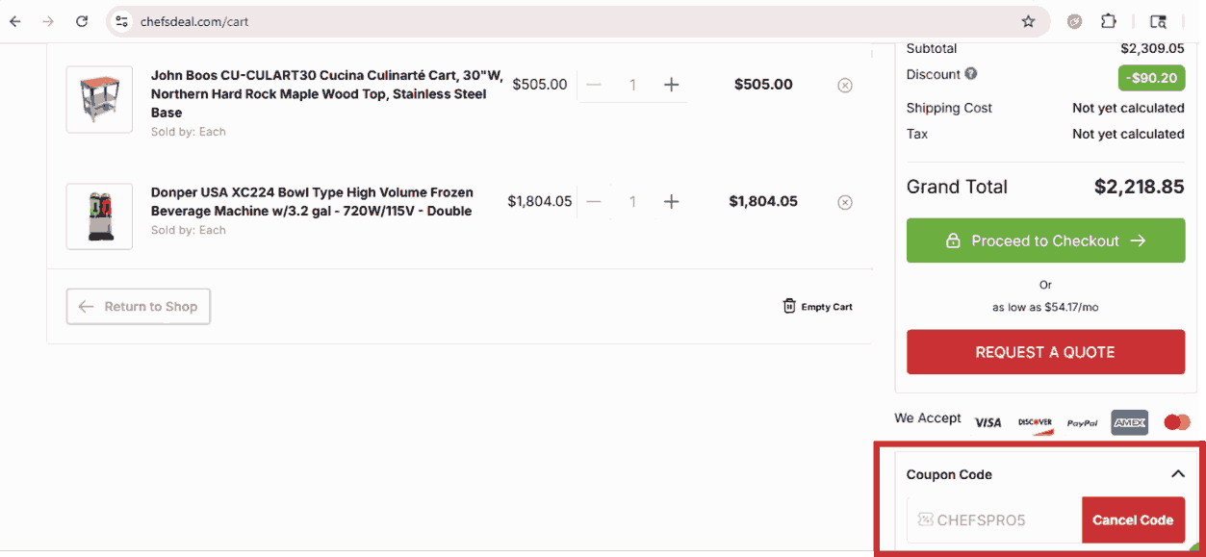This screenshot has width=1206, height=557.
Task: Click the Donper beverage machine thumbnail
Action: [x=99, y=216]
